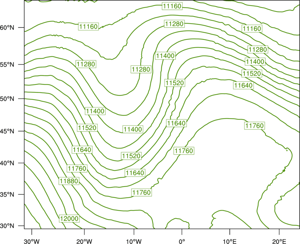This screenshot has width=300, height=244.
Task: Click the 10°E longitude axis label
Action: 229,241
